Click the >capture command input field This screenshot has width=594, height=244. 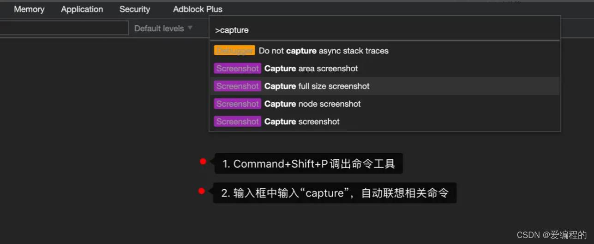[x=385, y=30]
